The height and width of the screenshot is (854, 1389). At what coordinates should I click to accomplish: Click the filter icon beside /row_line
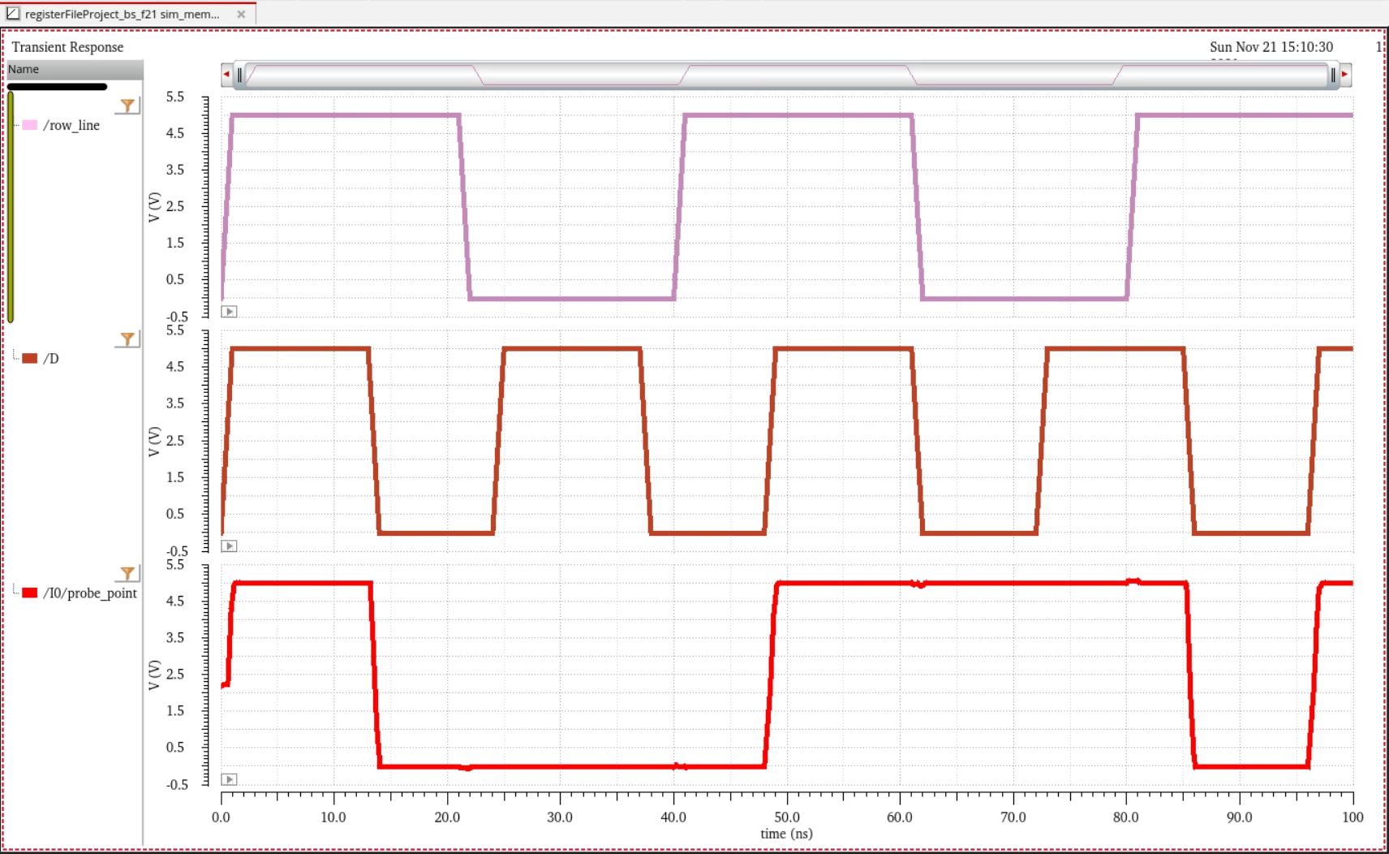click(127, 106)
